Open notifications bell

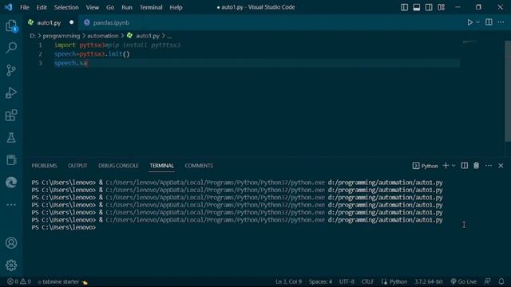501,281
